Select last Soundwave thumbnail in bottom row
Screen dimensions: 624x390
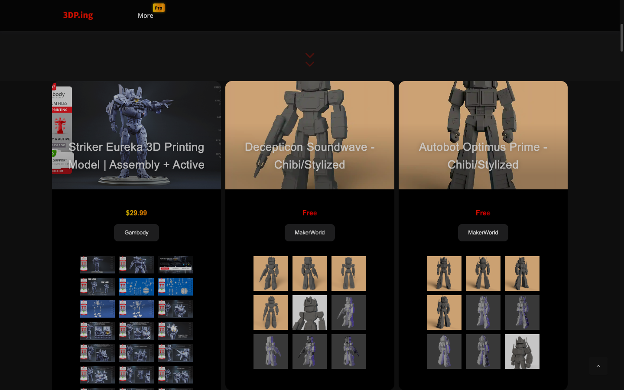349,351
